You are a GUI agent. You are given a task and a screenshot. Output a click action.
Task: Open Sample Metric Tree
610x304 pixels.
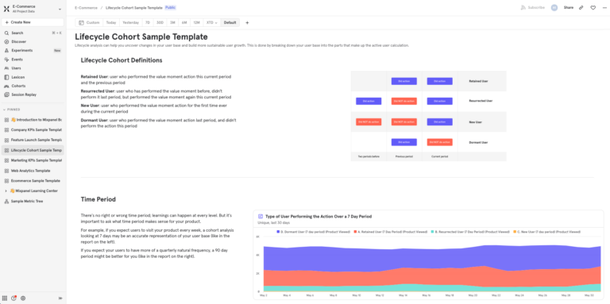point(33,202)
